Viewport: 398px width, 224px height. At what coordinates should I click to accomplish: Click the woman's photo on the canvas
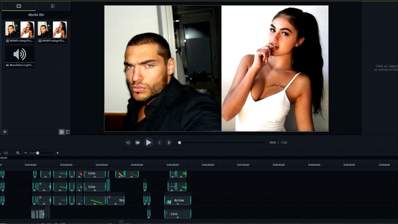click(x=275, y=68)
